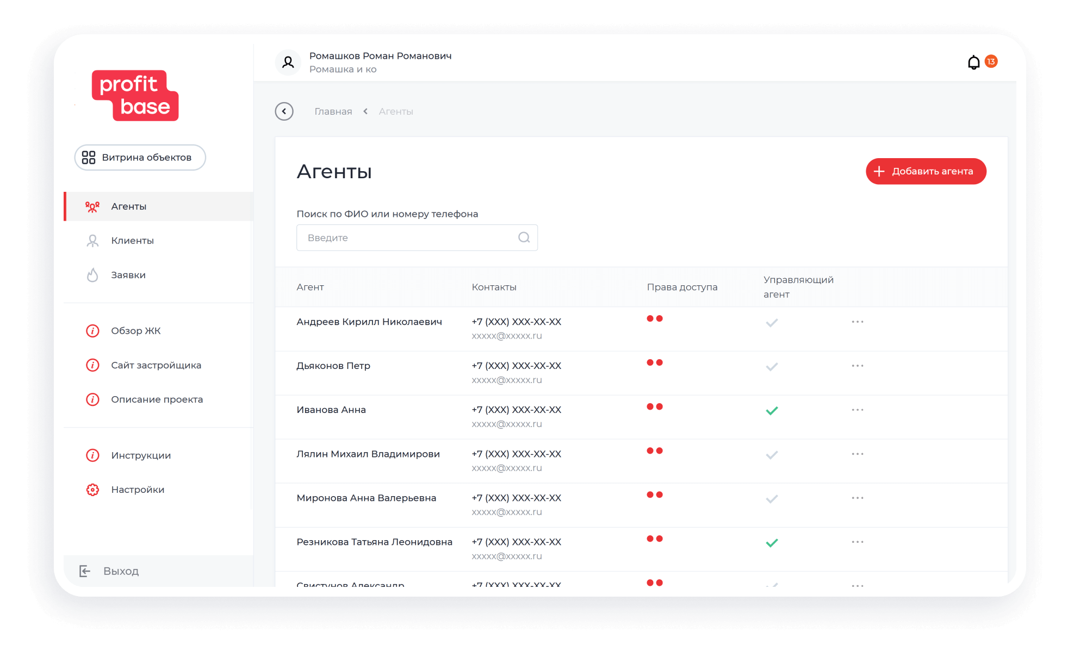
Task: Uncheck managing agent for Иванова Анна
Action: [772, 411]
